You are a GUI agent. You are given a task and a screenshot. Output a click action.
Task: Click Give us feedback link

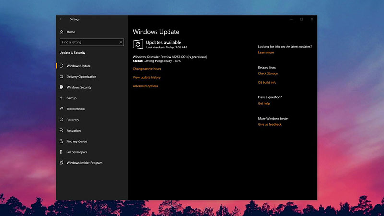270,124
